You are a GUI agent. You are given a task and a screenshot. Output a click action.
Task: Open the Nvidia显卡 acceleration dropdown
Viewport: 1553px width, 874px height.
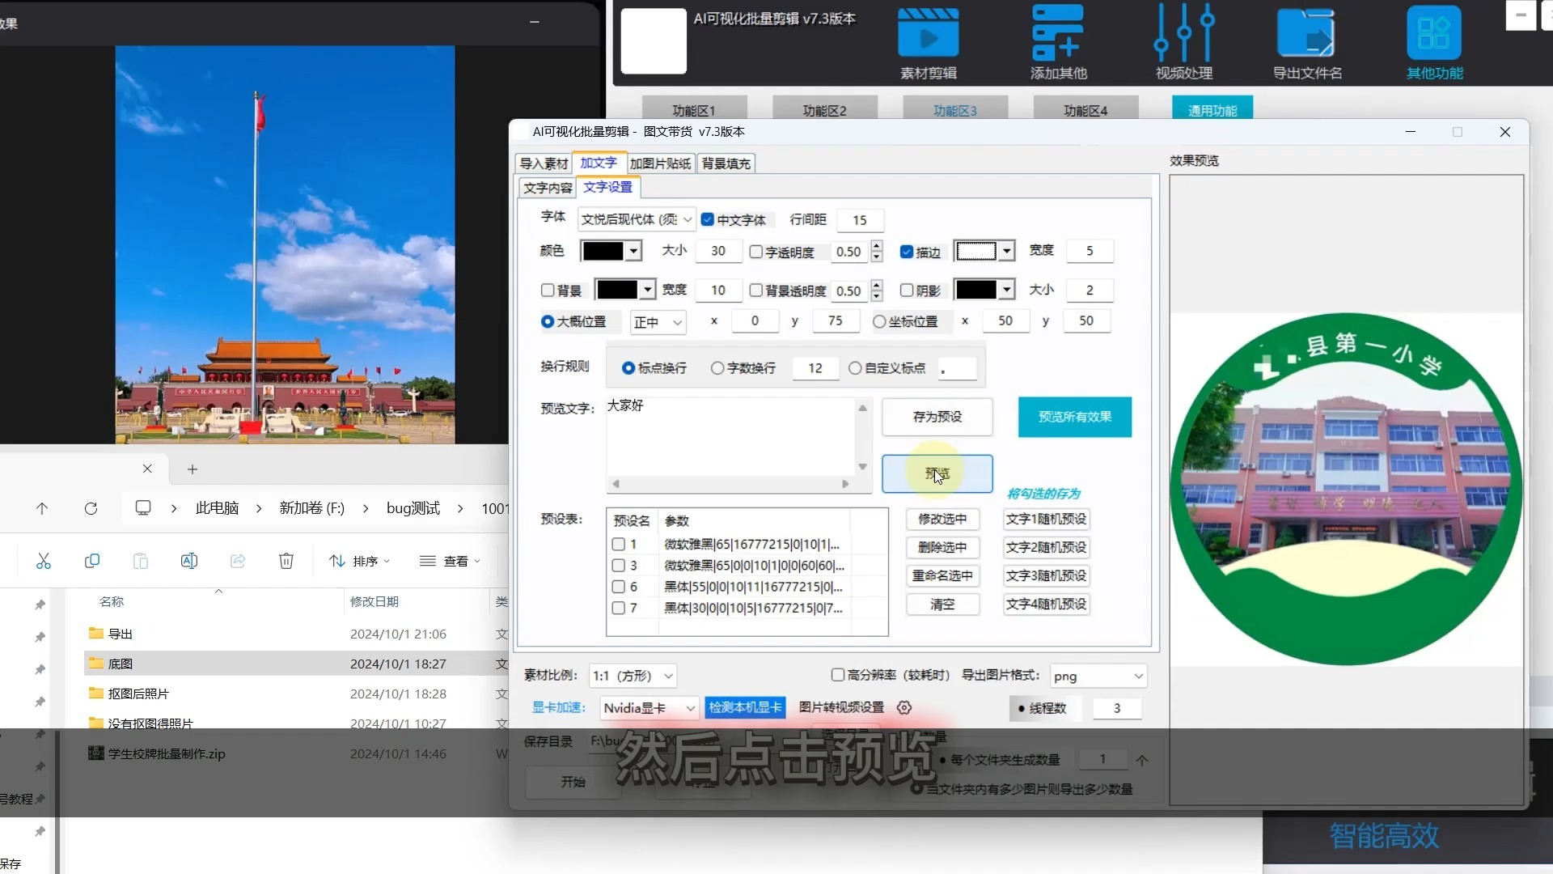[x=649, y=708]
